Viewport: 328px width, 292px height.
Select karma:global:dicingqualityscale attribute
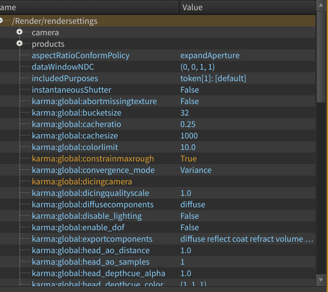(x=90, y=193)
